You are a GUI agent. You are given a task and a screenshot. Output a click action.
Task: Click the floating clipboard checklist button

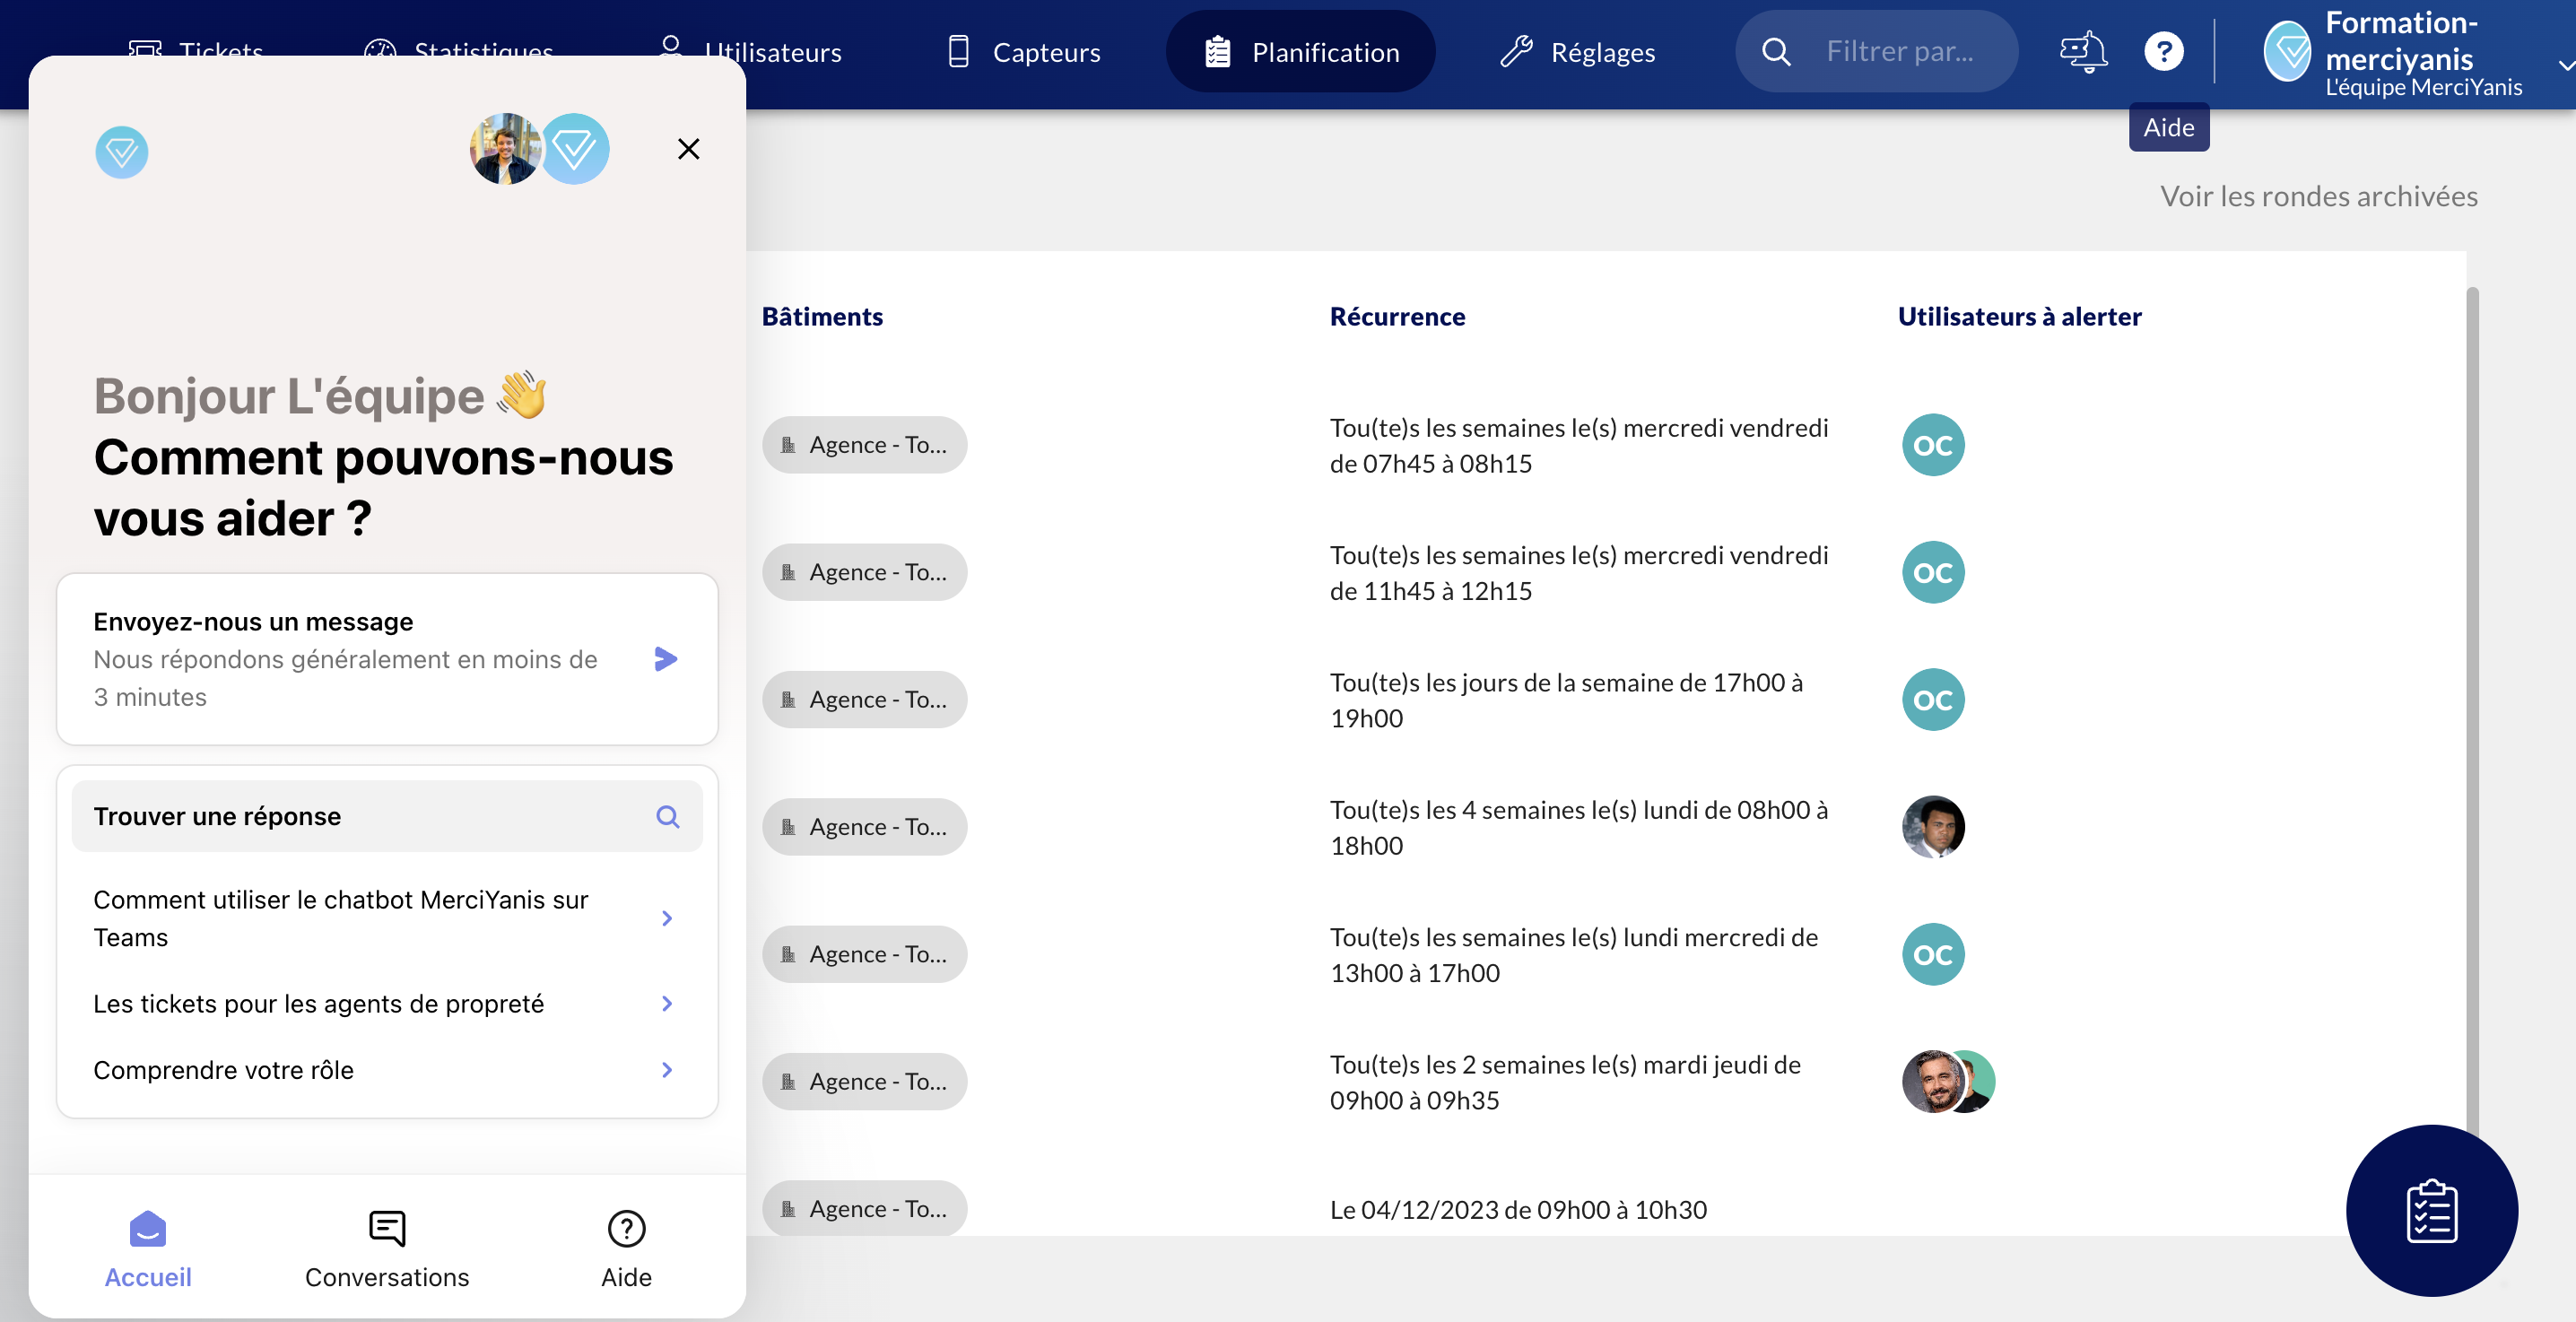2431,1210
